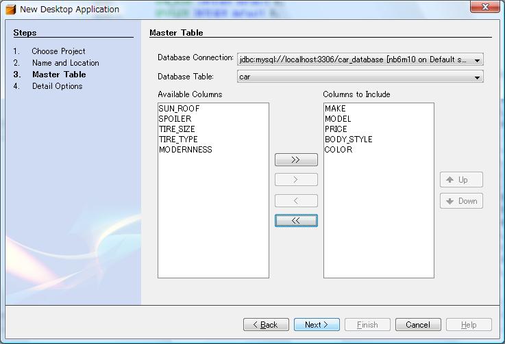Go Back to previous wizard step
This screenshot has width=505, height=344.
[265, 325]
